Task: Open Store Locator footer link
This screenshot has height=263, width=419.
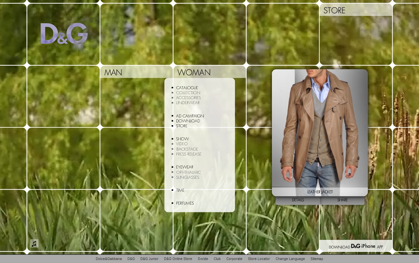Action: (x=259, y=259)
